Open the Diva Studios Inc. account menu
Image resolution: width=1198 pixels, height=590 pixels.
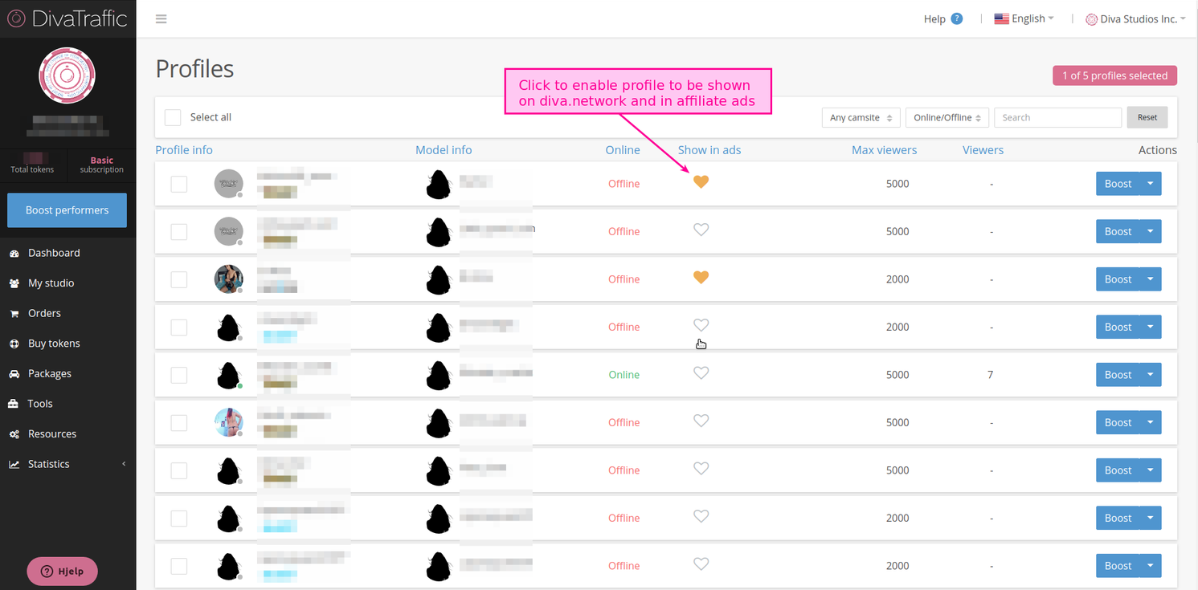coord(1135,19)
